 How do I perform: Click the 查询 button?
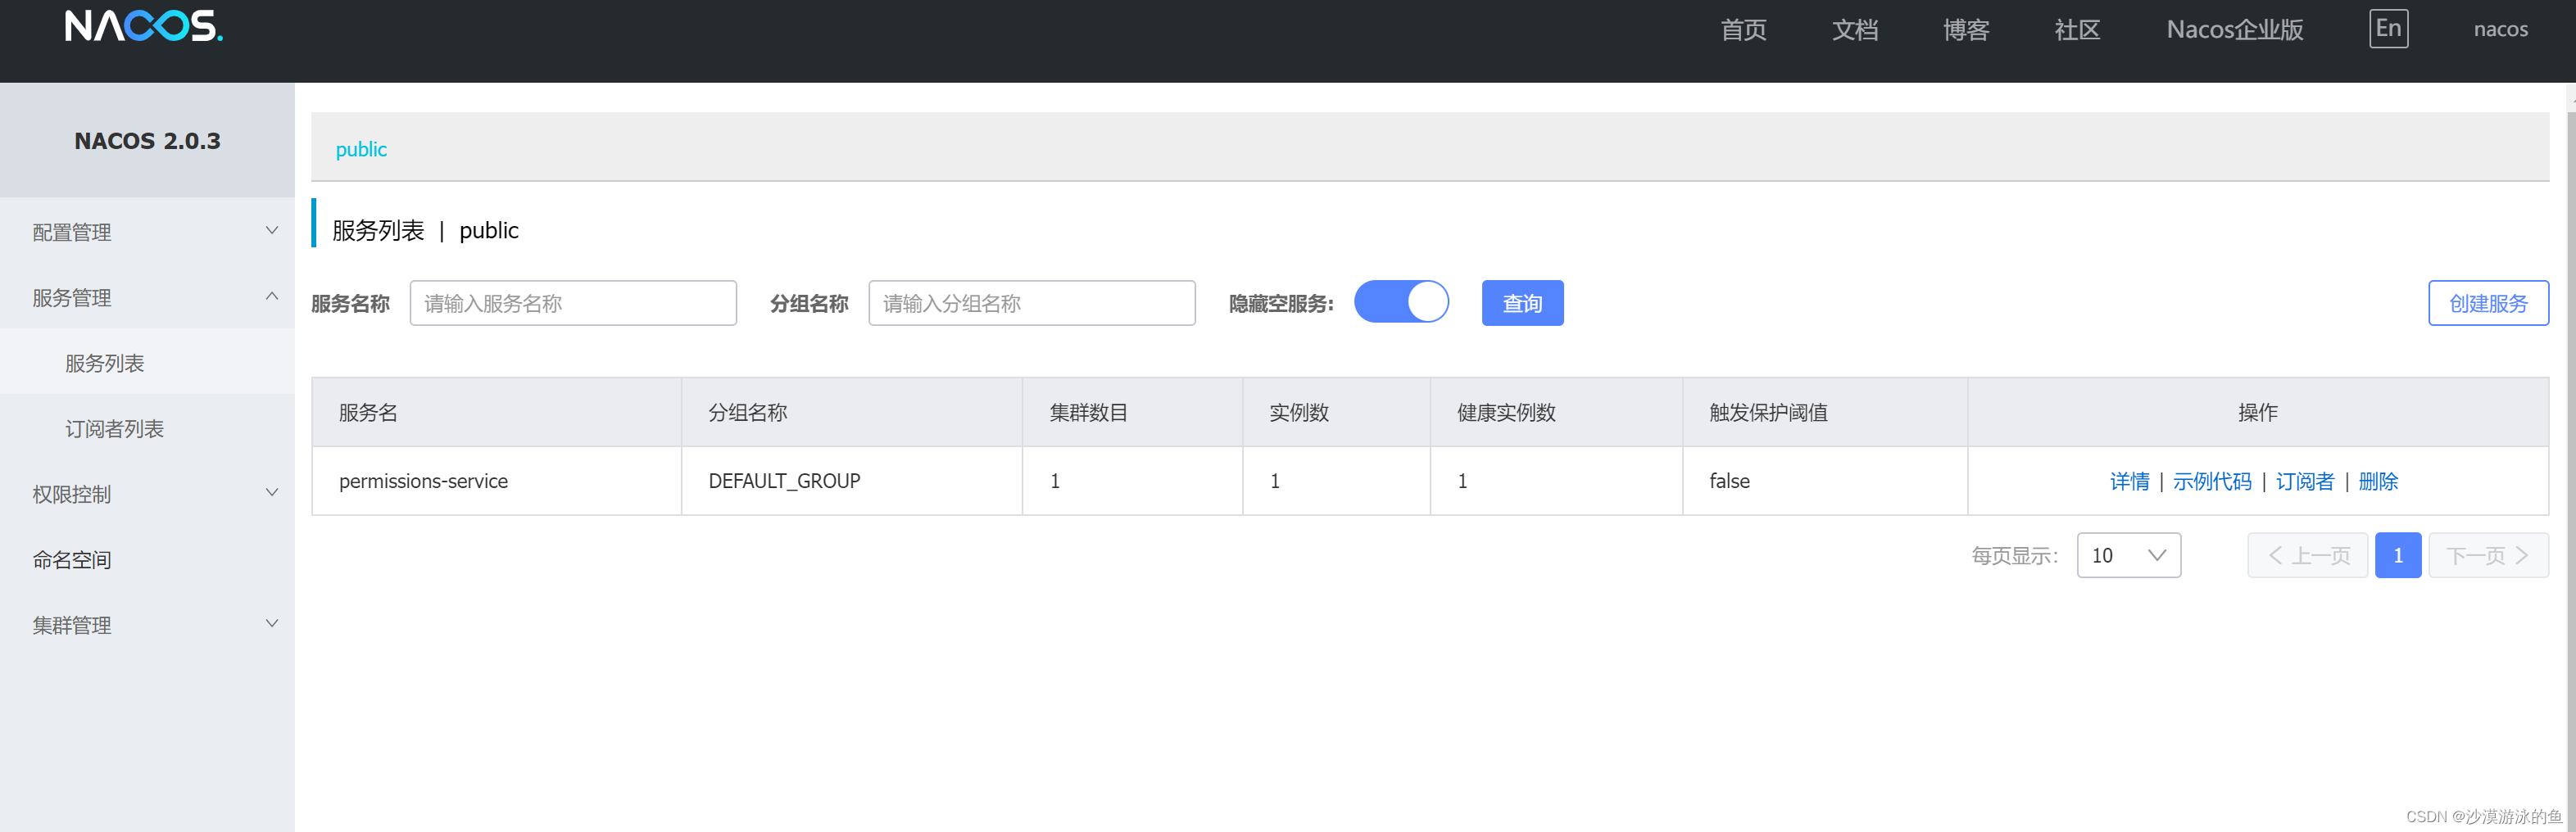[1522, 303]
